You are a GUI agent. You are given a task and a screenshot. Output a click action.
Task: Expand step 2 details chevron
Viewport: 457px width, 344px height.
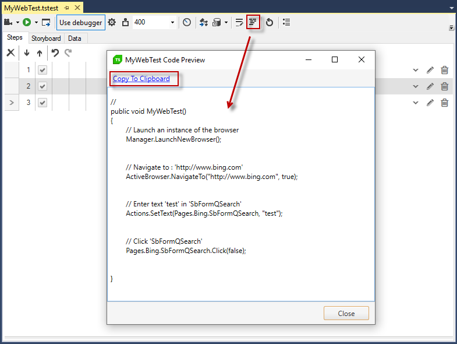tap(416, 86)
